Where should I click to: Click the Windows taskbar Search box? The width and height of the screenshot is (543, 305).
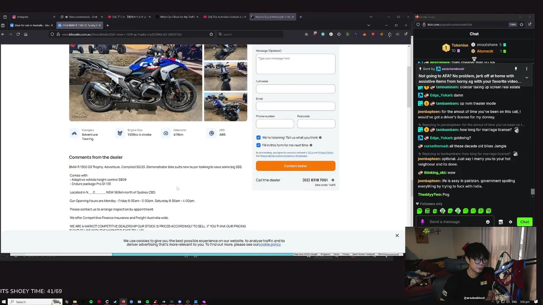(35, 302)
